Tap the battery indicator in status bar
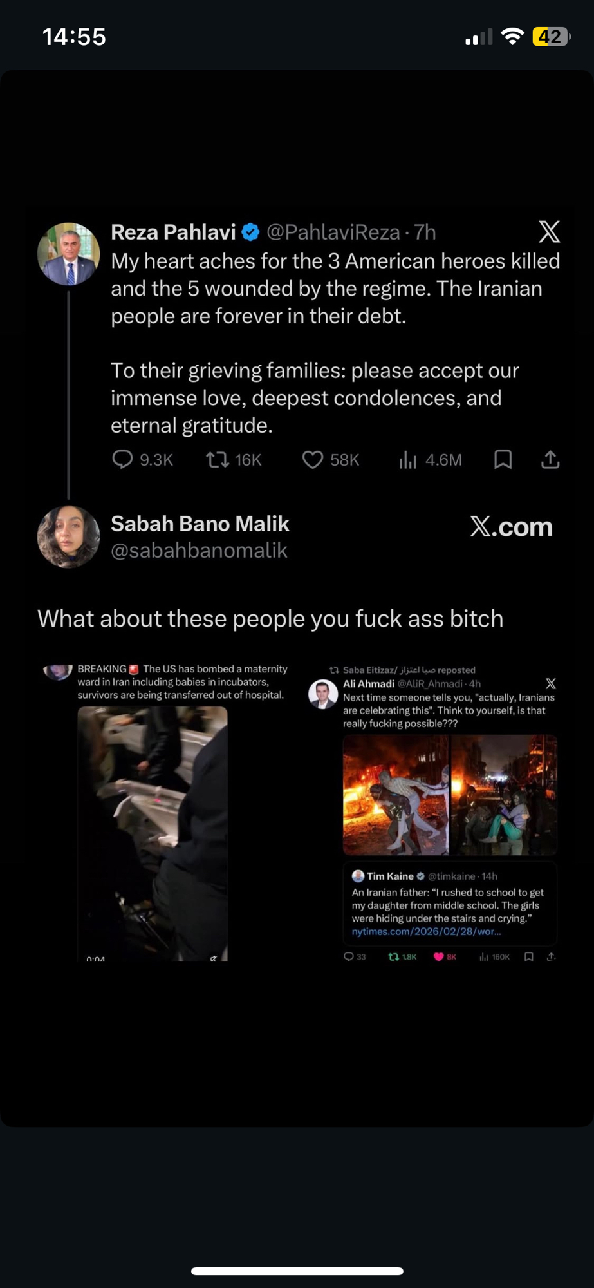This screenshot has height=1288, width=594. point(550,37)
